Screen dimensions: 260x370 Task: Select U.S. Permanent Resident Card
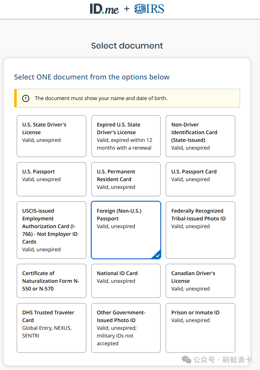tap(126, 179)
